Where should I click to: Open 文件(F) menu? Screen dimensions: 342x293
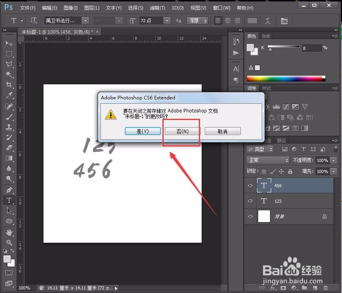pyautogui.click(x=28, y=8)
